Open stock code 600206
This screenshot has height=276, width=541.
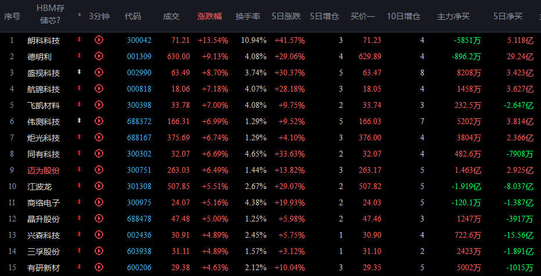point(139,267)
